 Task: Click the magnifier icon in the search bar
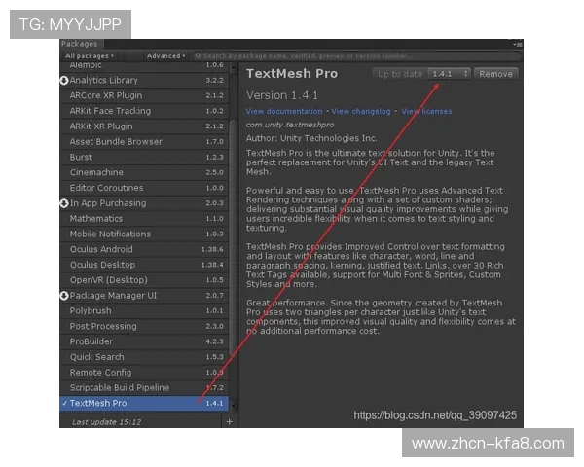point(197,56)
